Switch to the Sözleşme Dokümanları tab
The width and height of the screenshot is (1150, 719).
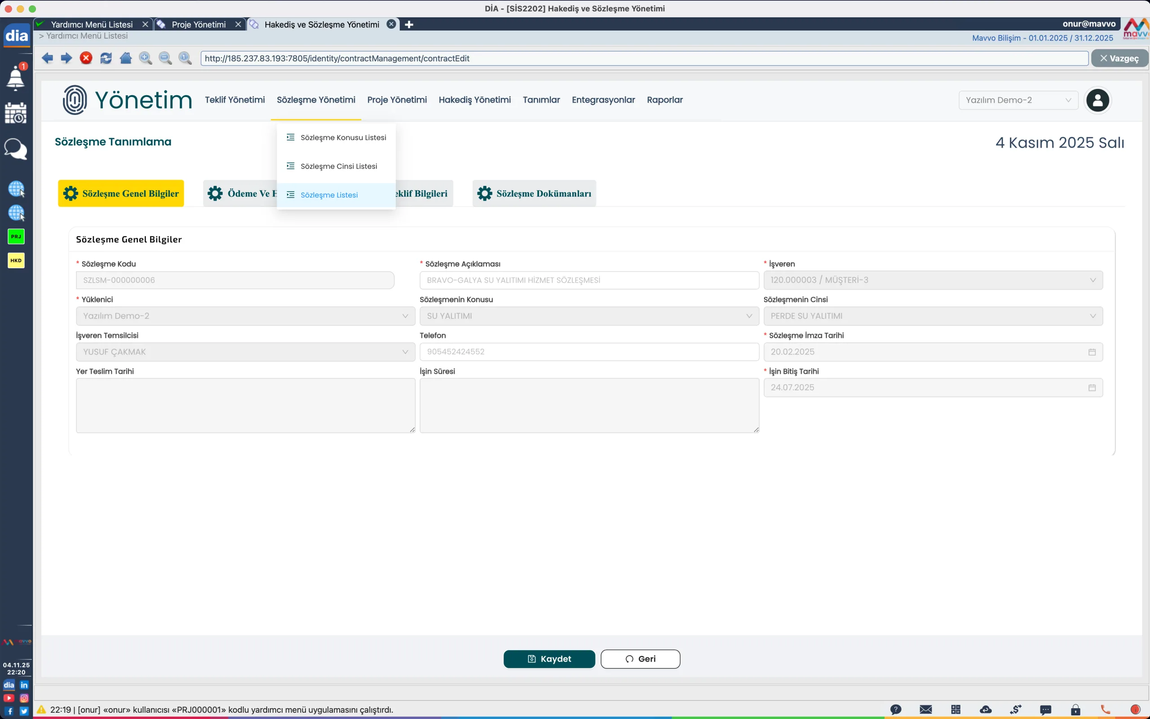[534, 193]
